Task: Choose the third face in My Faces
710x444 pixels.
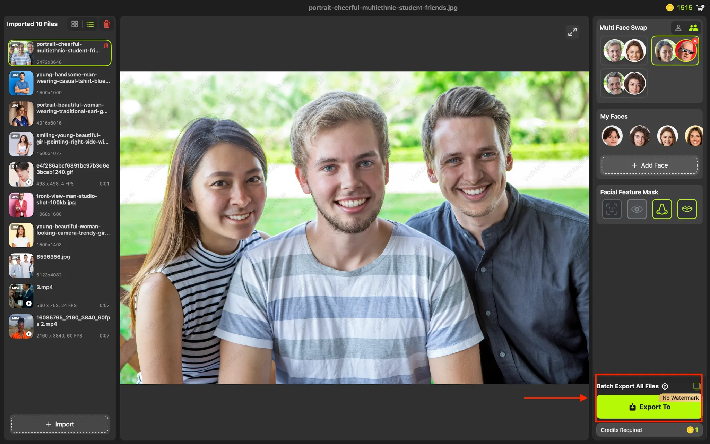Action: (x=667, y=136)
